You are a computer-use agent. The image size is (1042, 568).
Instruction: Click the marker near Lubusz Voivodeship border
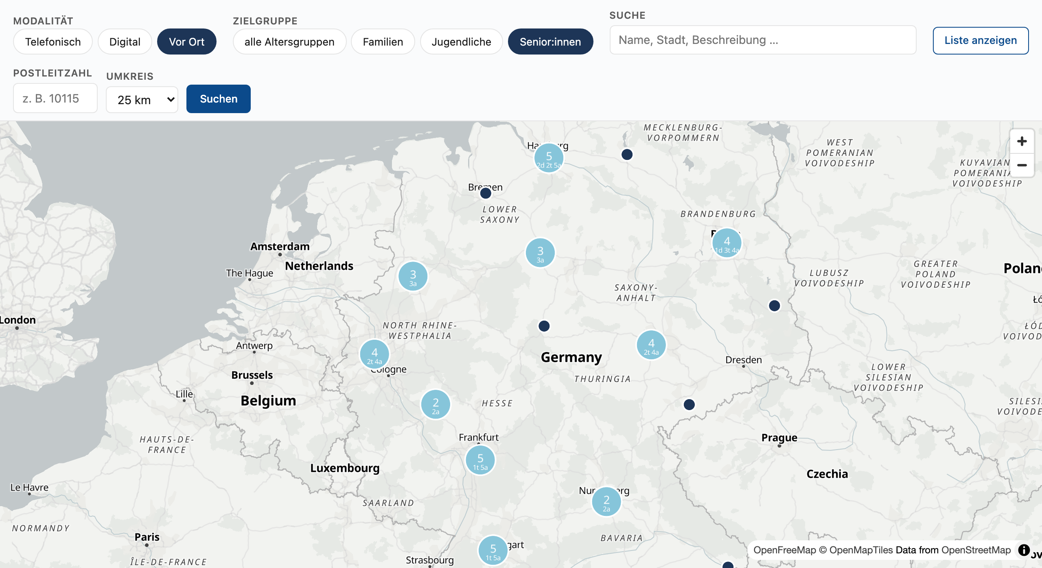tap(774, 306)
